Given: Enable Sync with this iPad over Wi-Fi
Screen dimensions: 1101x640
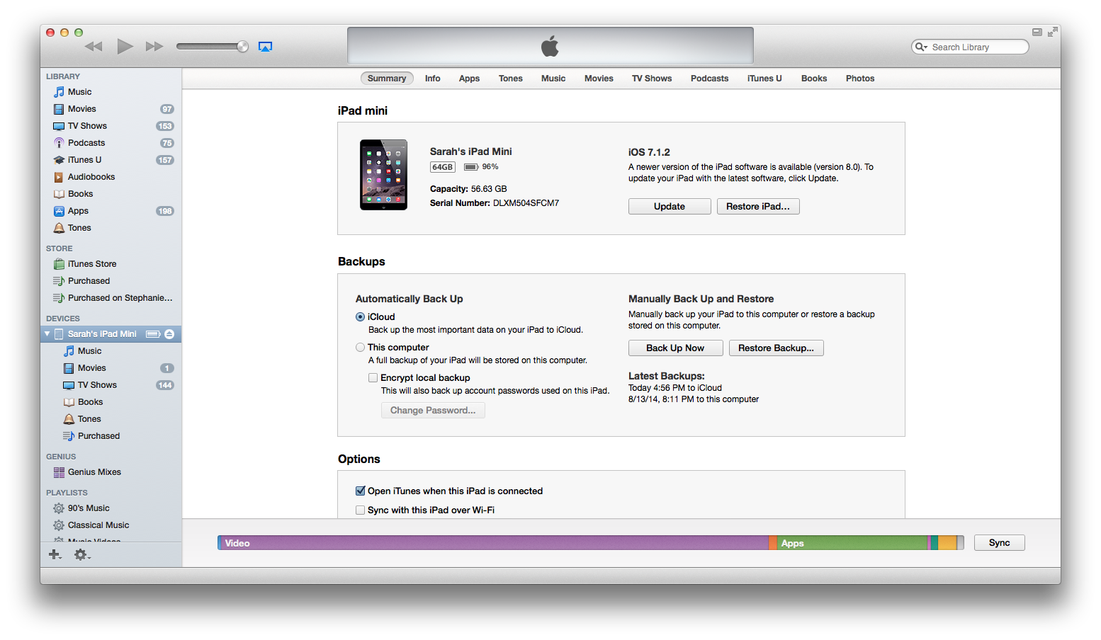Looking at the screenshot, I should 361,510.
